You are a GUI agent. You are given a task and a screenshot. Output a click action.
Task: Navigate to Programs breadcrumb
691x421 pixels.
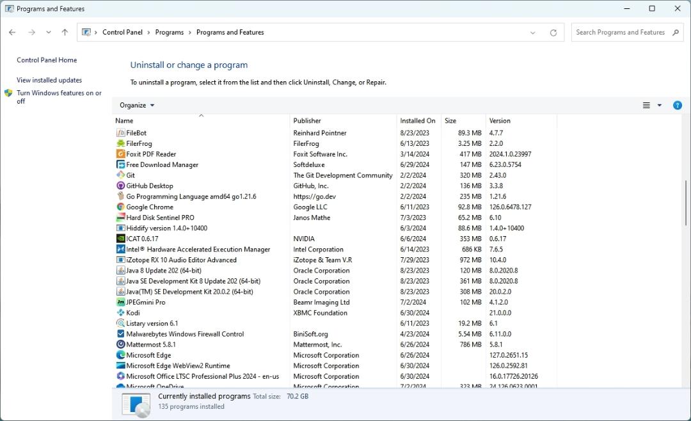[x=169, y=32]
